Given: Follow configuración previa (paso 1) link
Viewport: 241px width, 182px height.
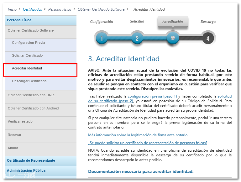Looking at the screenshot, I should tap(152, 96).
